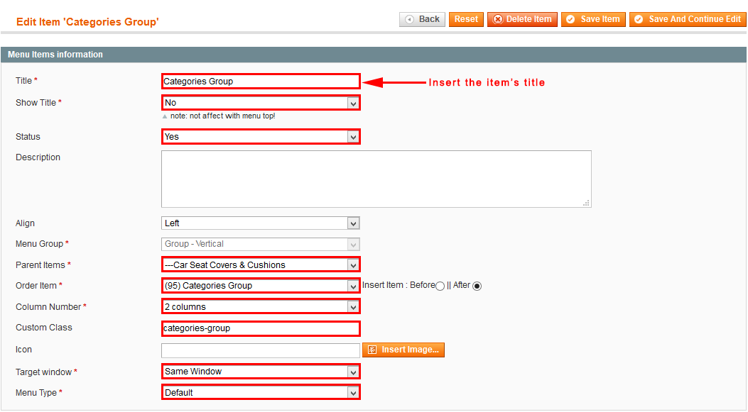Click the Save Item button
The width and height of the screenshot is (748, 412).
[593, 20]
